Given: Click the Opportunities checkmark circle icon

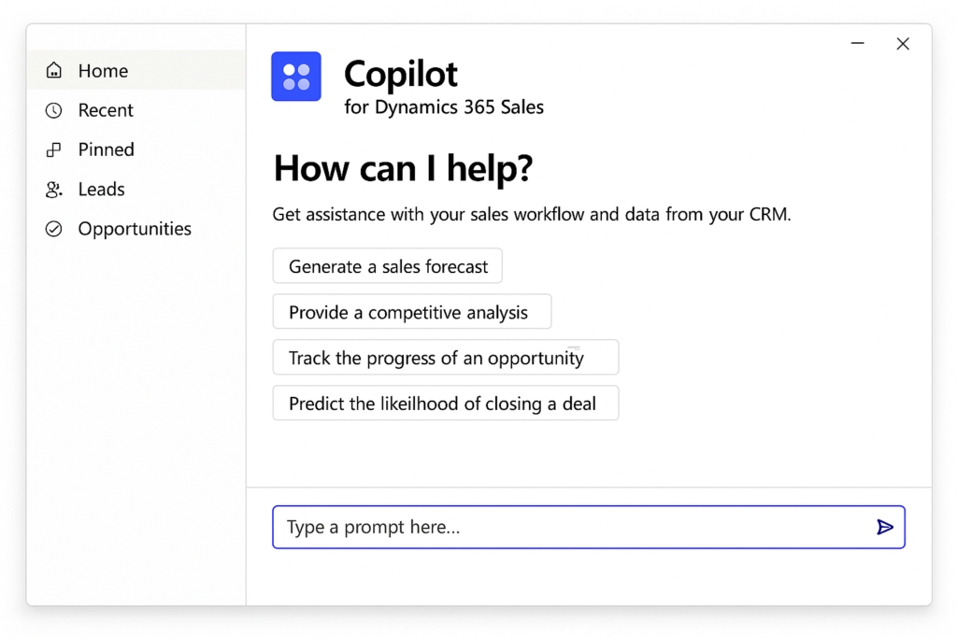Looking at the screenshot, I should 54,229.
